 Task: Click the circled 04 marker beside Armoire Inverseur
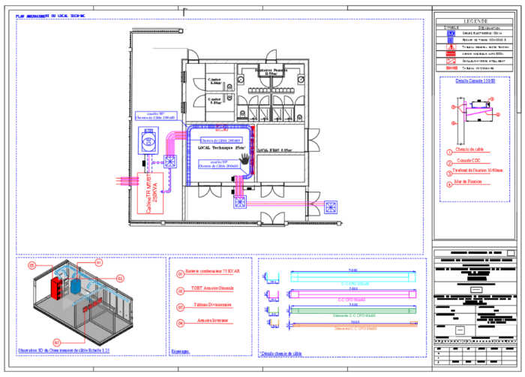pos(180,323)
